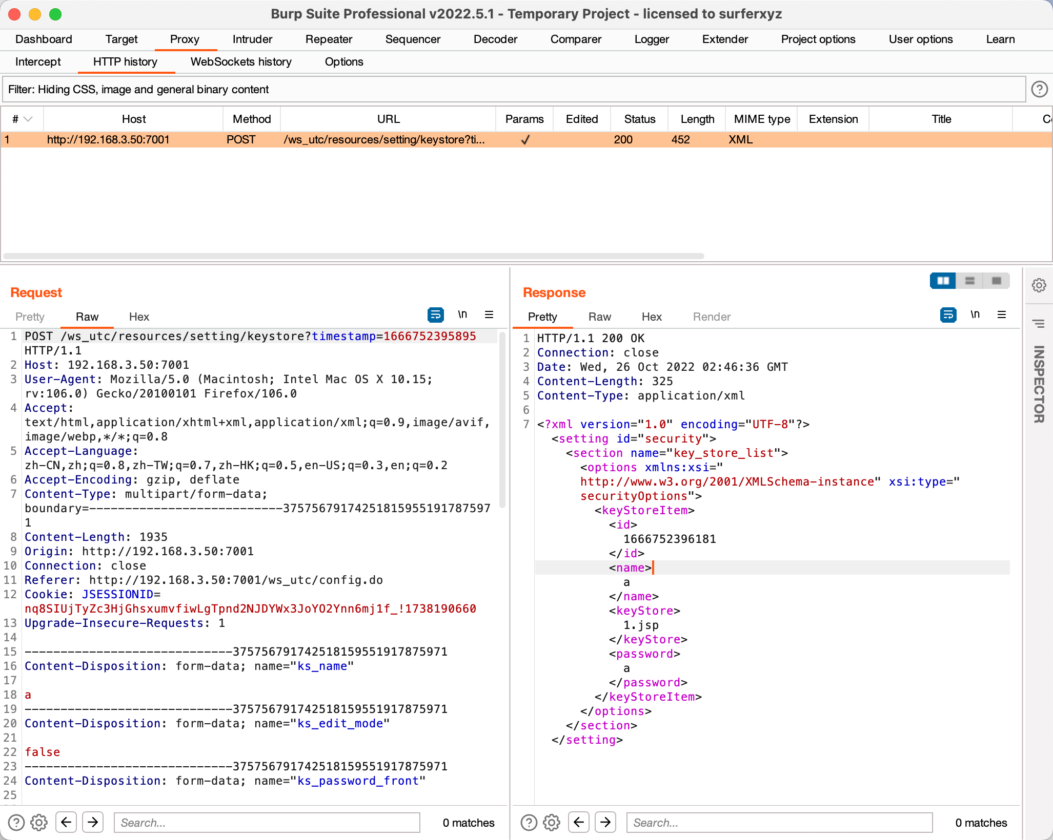Viewport: 1053px width, 840px height.
Task: Open Request search settings gear icon
Action: [39, 823]
